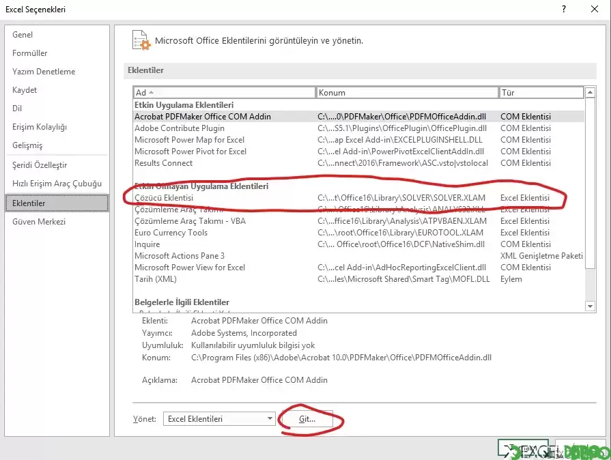
Task: Select the Eklentiler category
Action: 57,203
